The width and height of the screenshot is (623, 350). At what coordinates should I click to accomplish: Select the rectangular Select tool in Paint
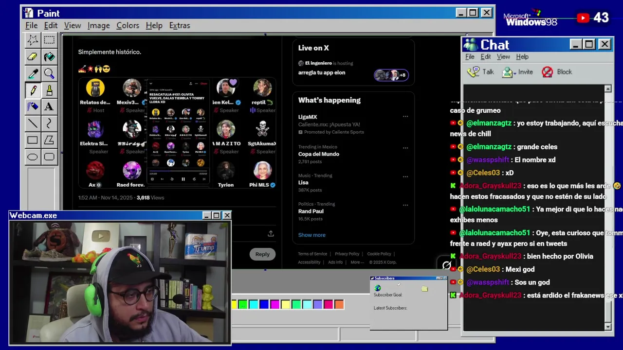49,40
